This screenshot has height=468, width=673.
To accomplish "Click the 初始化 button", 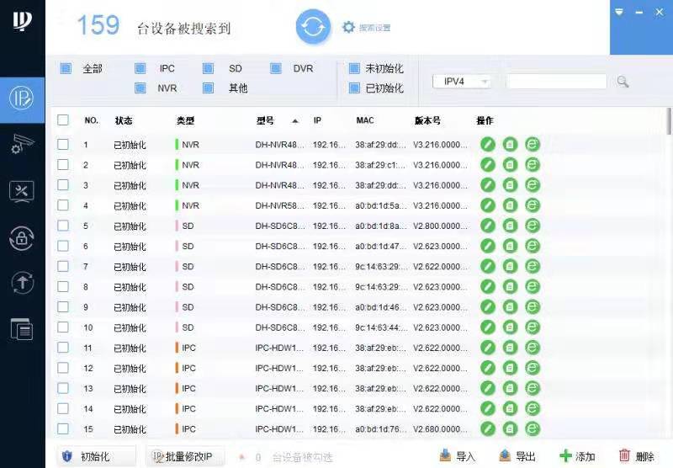I will [x=94, y=456].
